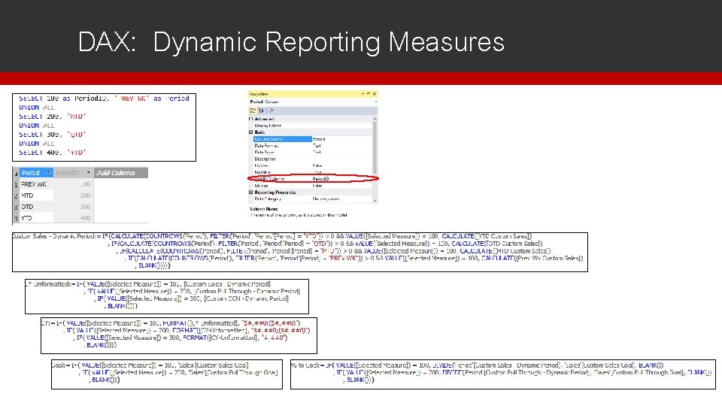Click Categorized view icon in Properties toolbar

pyautogui.click(x=253, y=111)
